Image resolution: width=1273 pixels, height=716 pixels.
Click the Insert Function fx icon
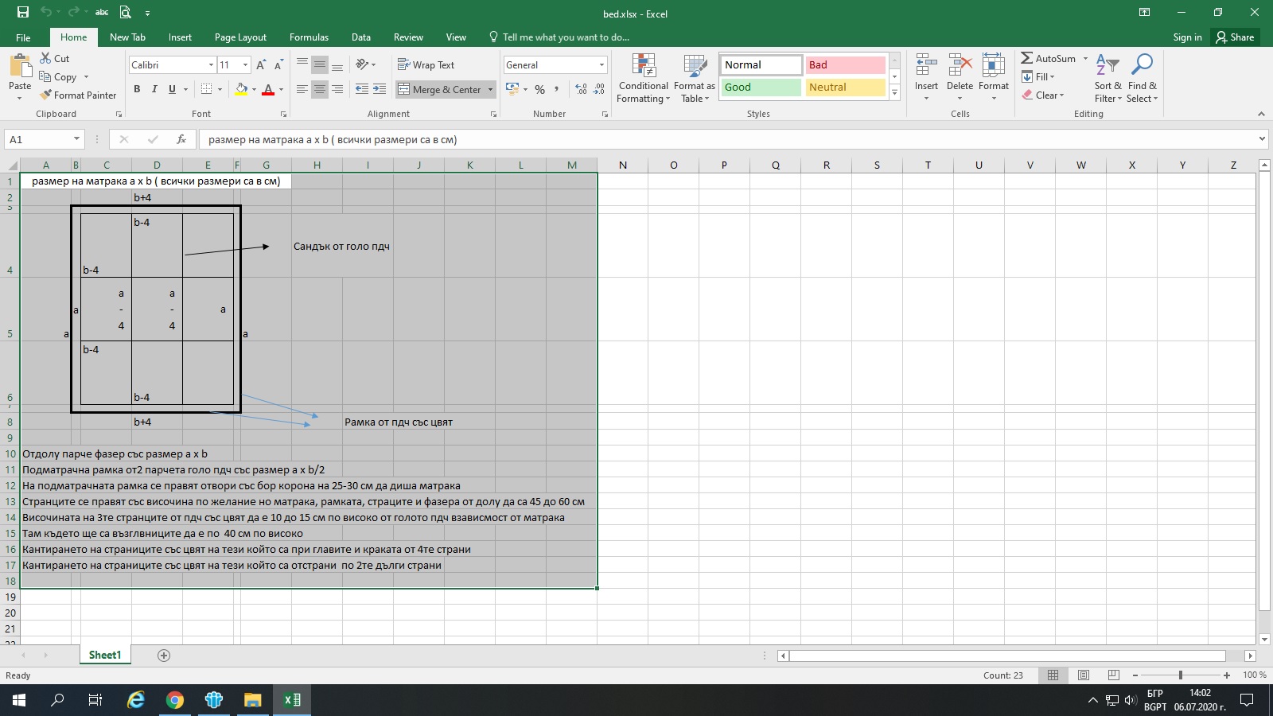point(181,139)
